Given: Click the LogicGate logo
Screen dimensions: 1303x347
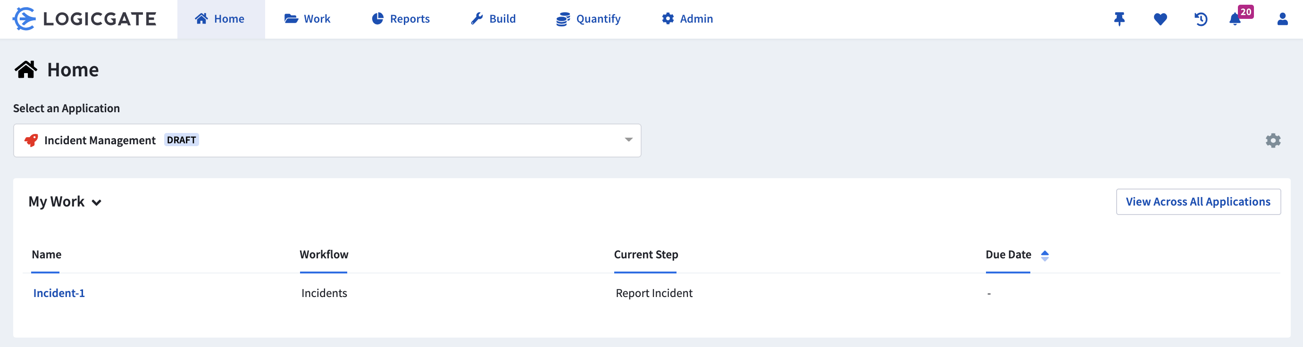Looking at the screenshot, I should 84,19.
